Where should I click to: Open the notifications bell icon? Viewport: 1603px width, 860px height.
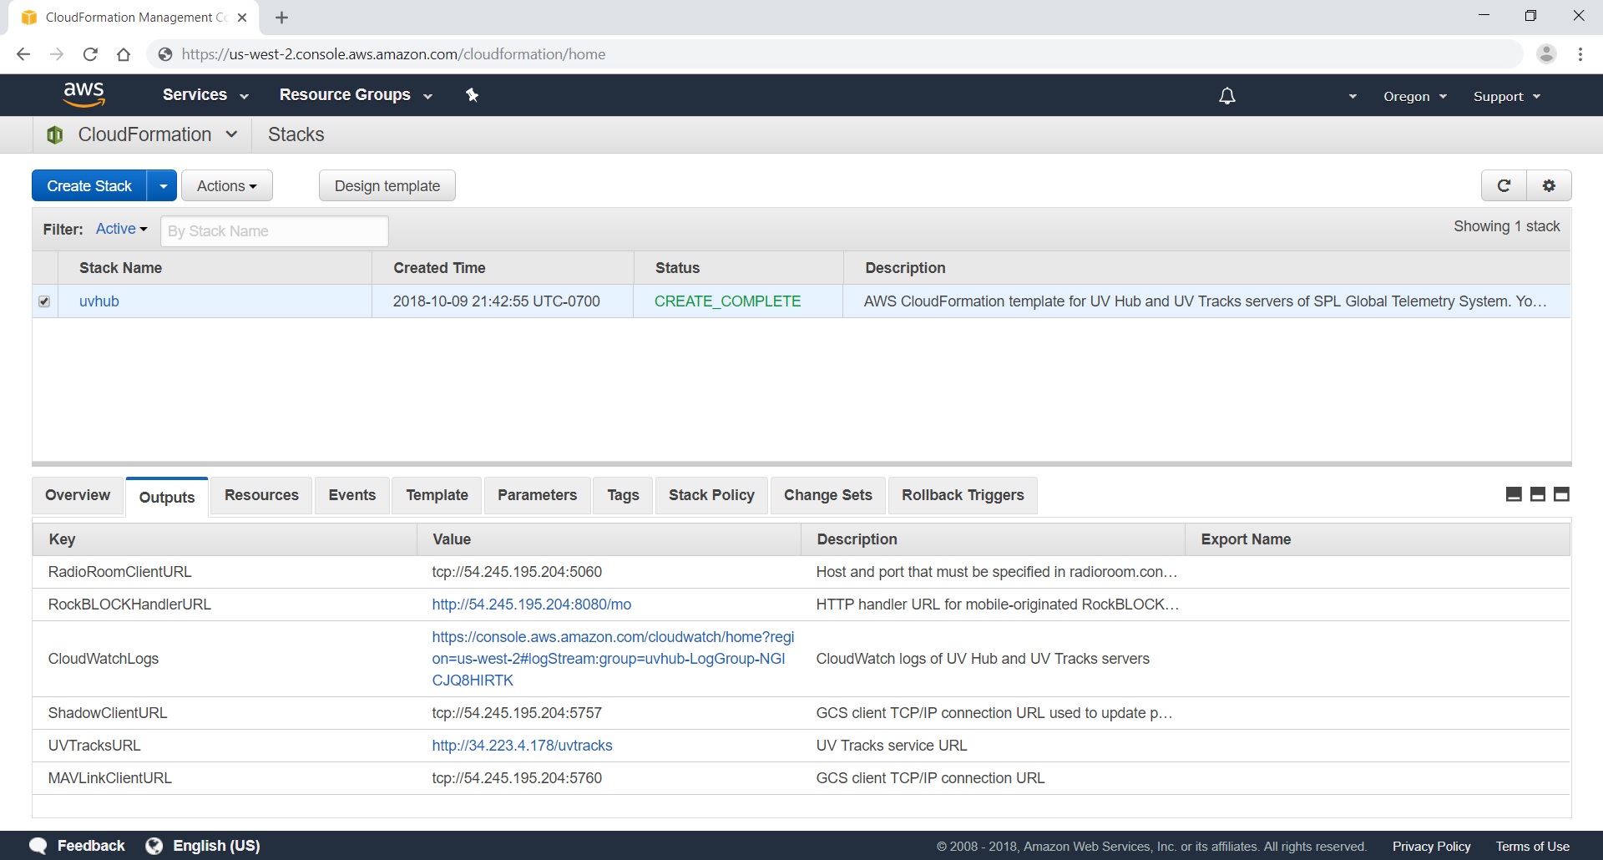tap(1226, 96)
